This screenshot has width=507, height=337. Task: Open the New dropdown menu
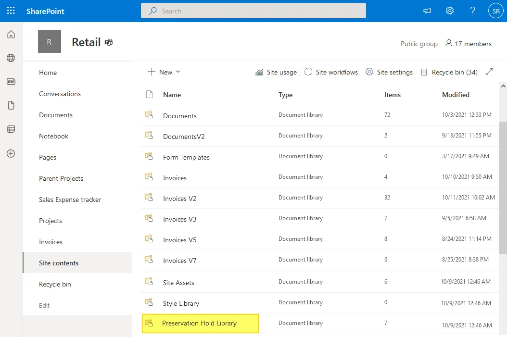(164, 72)
